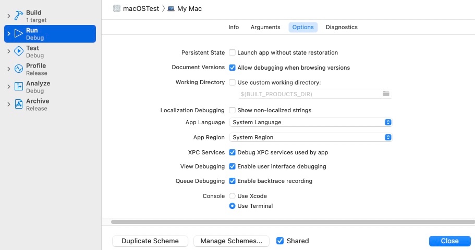Enable Launch app without state restoration
This screenshot has height=250, width=475.
pos(233,53)
